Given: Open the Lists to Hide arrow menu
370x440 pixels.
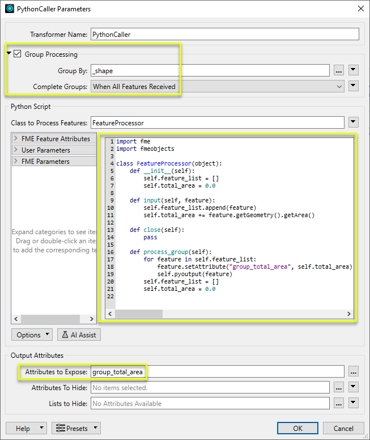Looking at the screenshot, I should (x=354, y=403).
